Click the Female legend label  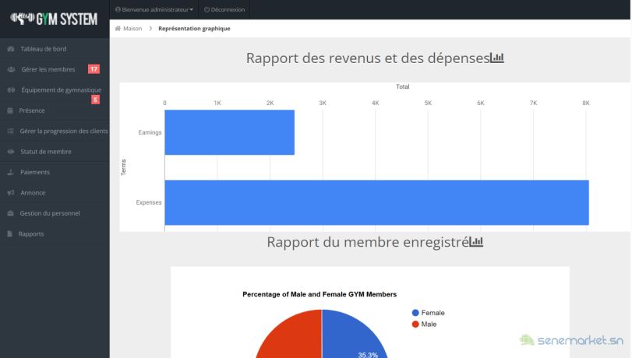coord(433,313)
